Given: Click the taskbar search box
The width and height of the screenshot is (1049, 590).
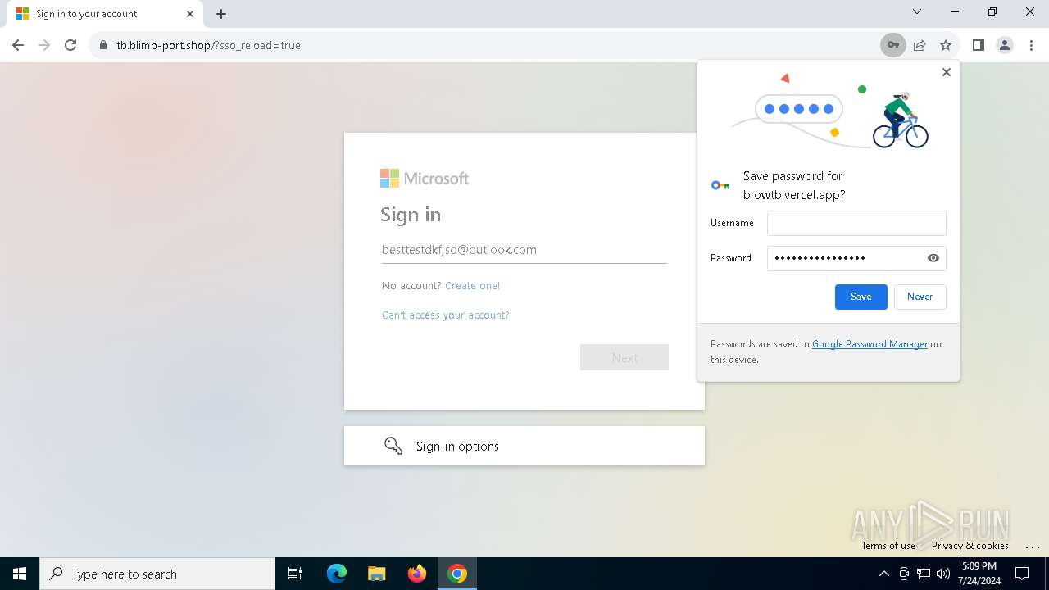Looking at the screenshot, I should click(157, 574).
